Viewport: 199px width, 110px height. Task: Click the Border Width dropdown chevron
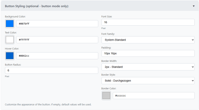(193, 67)
